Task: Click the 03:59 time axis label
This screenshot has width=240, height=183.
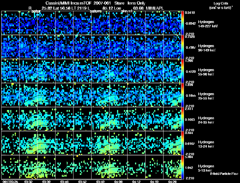Action: tap(100, 182)
